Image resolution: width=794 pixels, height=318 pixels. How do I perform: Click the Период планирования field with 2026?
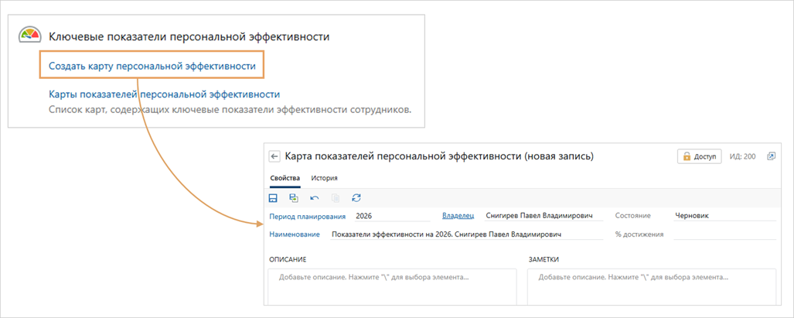(390, 216)
